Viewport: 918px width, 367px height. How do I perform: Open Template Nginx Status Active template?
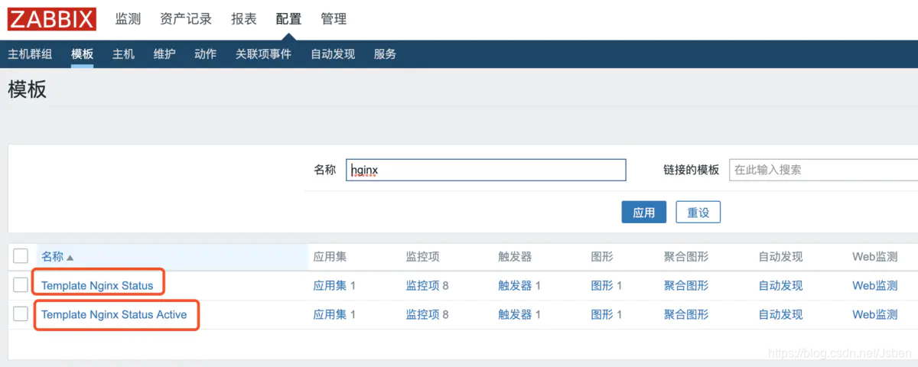(114, 315)
